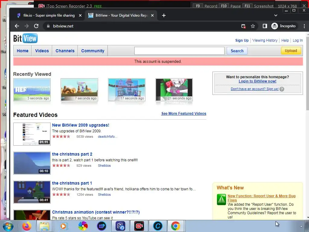This screenshot has width=309, height=232.
Task: Click See More Featured Videos link
Action: [184, 114]
